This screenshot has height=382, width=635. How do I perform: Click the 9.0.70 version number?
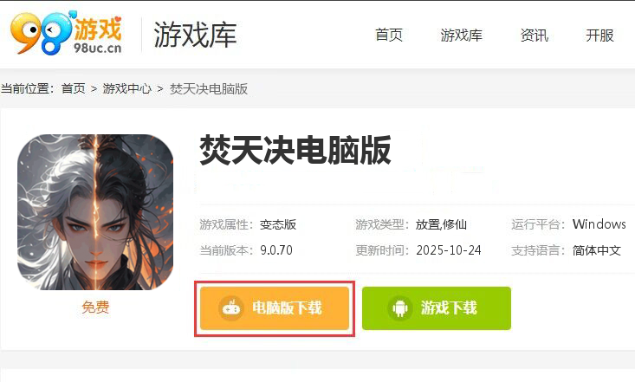276,250
